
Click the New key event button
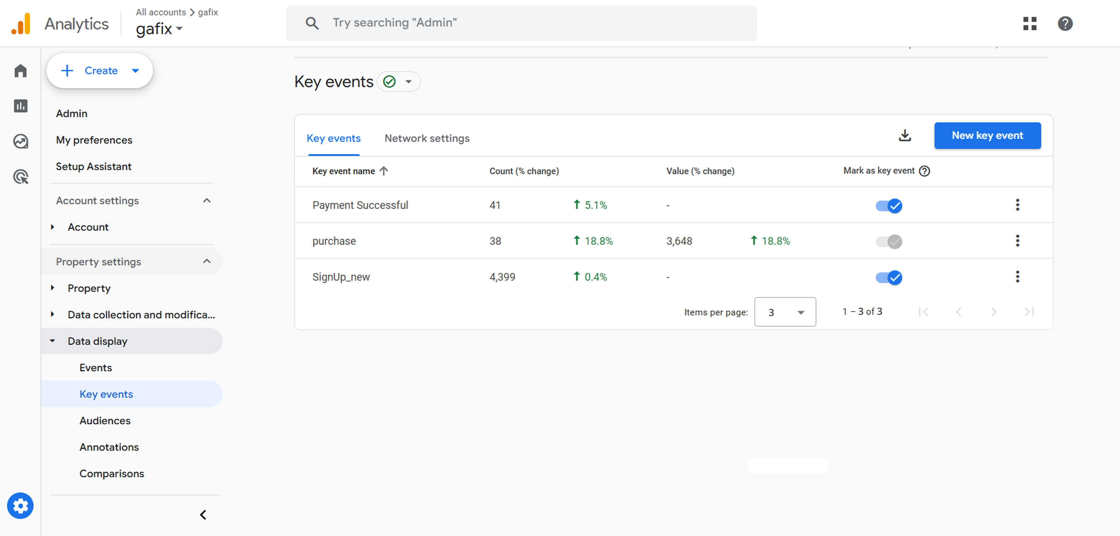[x=987, y=136]
